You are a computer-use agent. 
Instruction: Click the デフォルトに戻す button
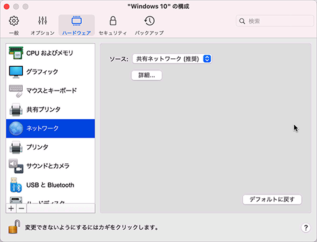coord(272,200)
